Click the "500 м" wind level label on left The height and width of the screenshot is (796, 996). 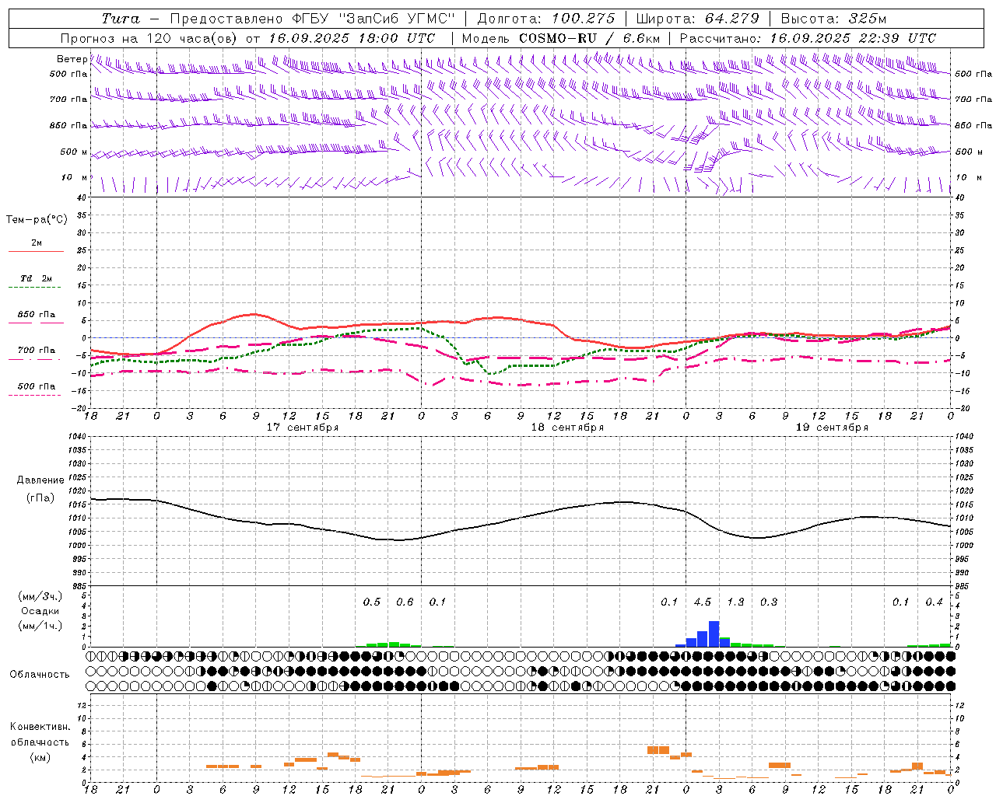(74, 152)
